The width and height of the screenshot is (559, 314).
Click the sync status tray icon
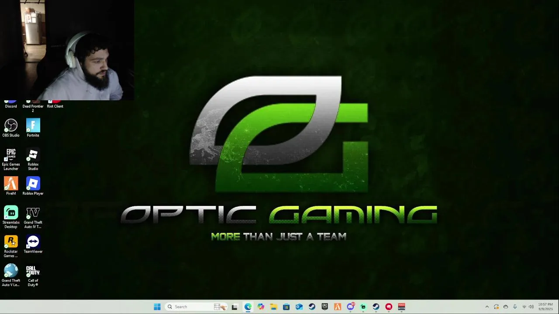496,307
